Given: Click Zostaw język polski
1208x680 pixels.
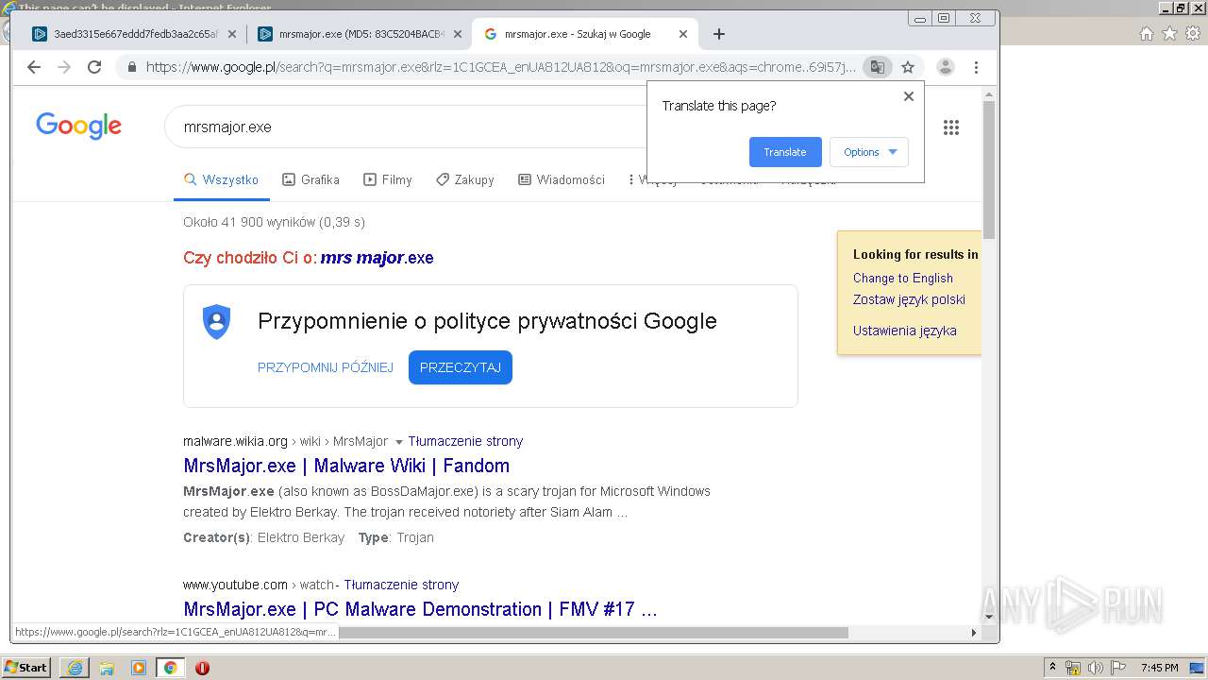Looking at the screenshot, I should [x=909, y=299].
